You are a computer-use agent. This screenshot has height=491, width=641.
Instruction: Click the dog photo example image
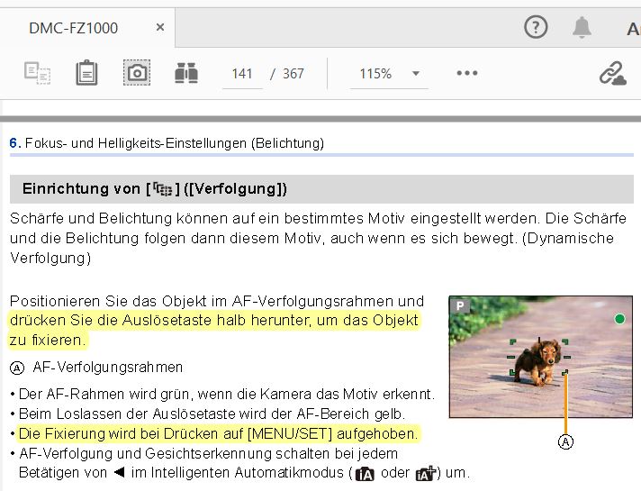point(541,357)
